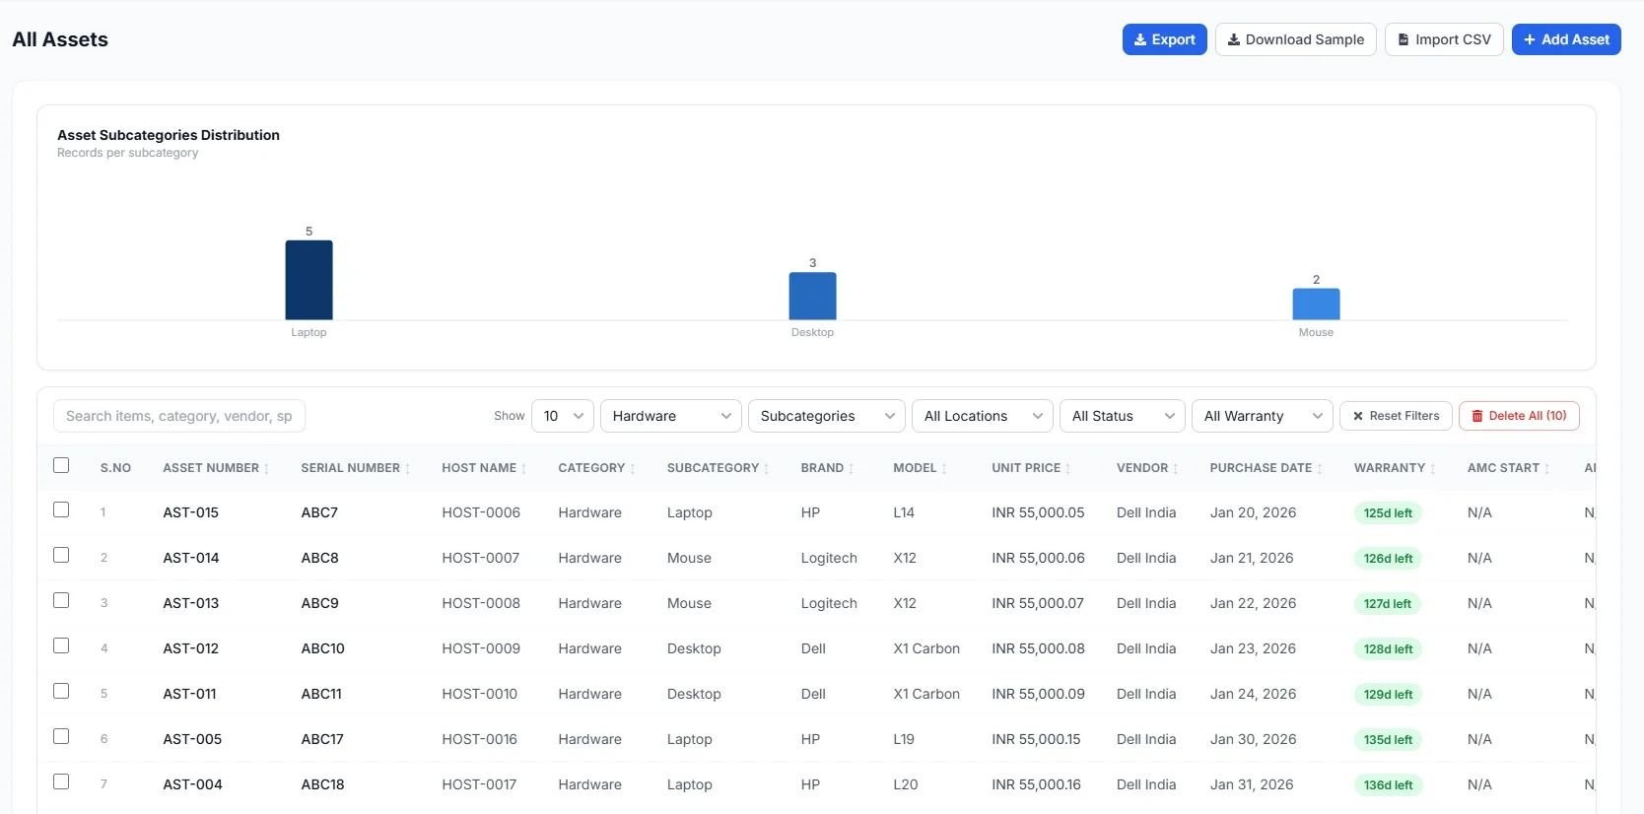Sort by Category column icon
Image resolution: width=1644 pixels, height=814 pixels.
pyautogui.click(x=633, y=469)
